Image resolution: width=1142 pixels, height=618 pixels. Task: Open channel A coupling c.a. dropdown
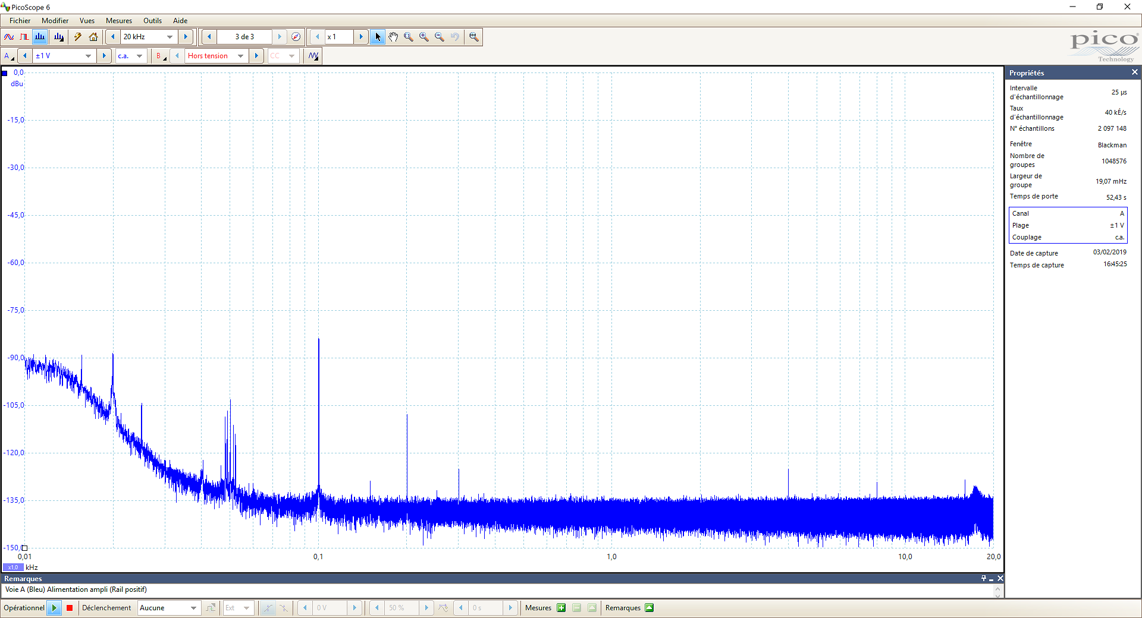point(131,56)
